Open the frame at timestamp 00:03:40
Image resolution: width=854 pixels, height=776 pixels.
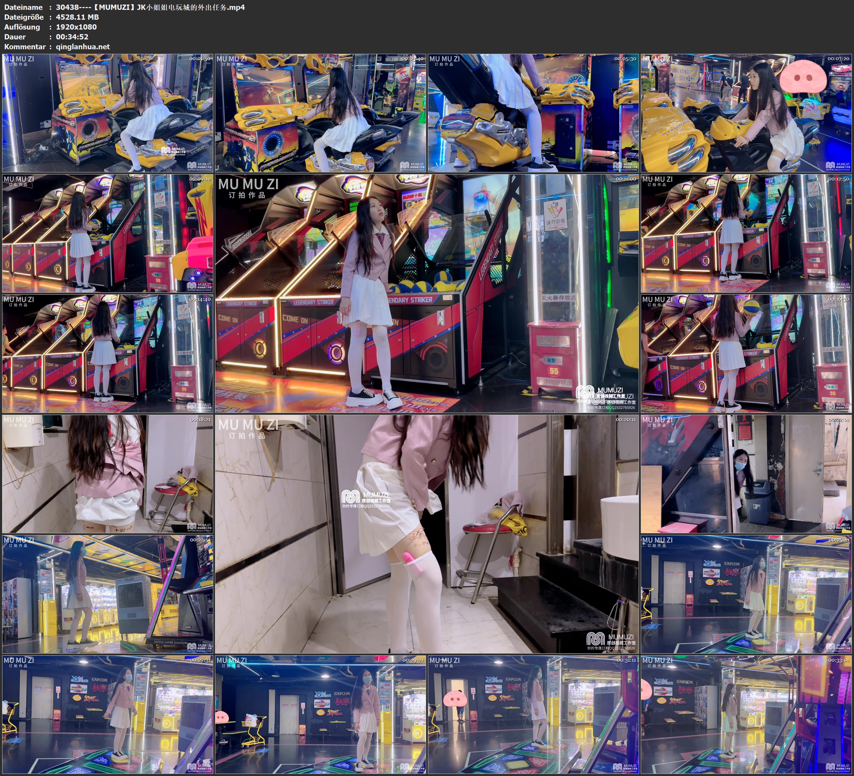click(x=320, y=113)
